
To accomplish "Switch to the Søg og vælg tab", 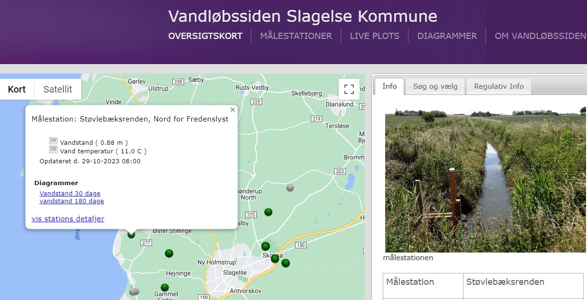I will point(435,86).
